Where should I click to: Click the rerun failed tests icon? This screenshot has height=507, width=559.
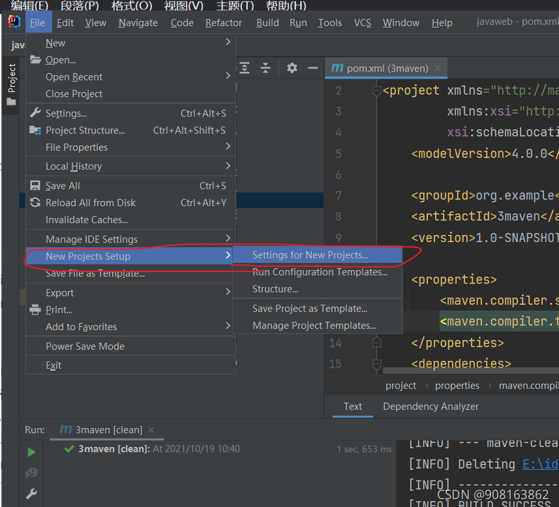31,473
